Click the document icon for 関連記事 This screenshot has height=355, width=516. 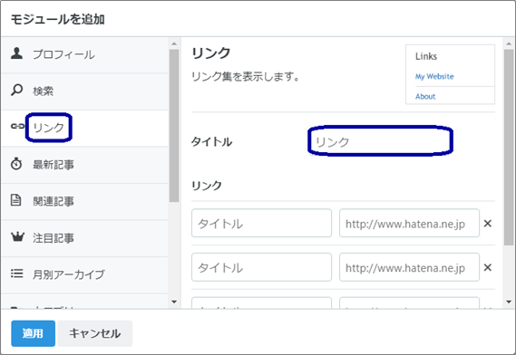pyautogui.click(x=15, y=200)
